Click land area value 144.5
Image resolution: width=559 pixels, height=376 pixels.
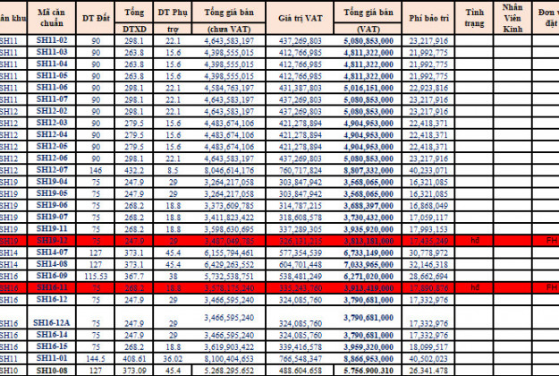pyautogui.click(x=96, y=357)
